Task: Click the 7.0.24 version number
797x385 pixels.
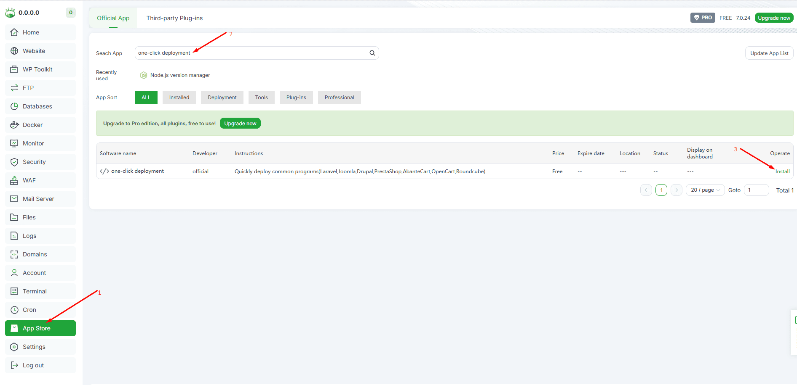Action: 743,18
